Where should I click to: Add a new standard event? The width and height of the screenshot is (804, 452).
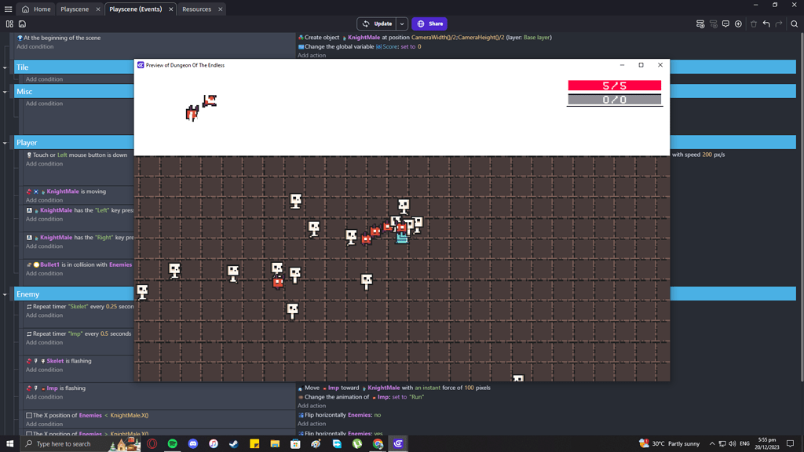point(700,24)
